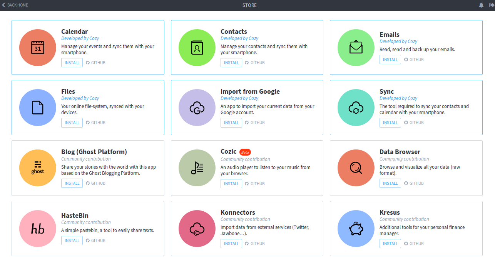
Task: Install the Cozic audio player
Action: [x=231, y=184]
